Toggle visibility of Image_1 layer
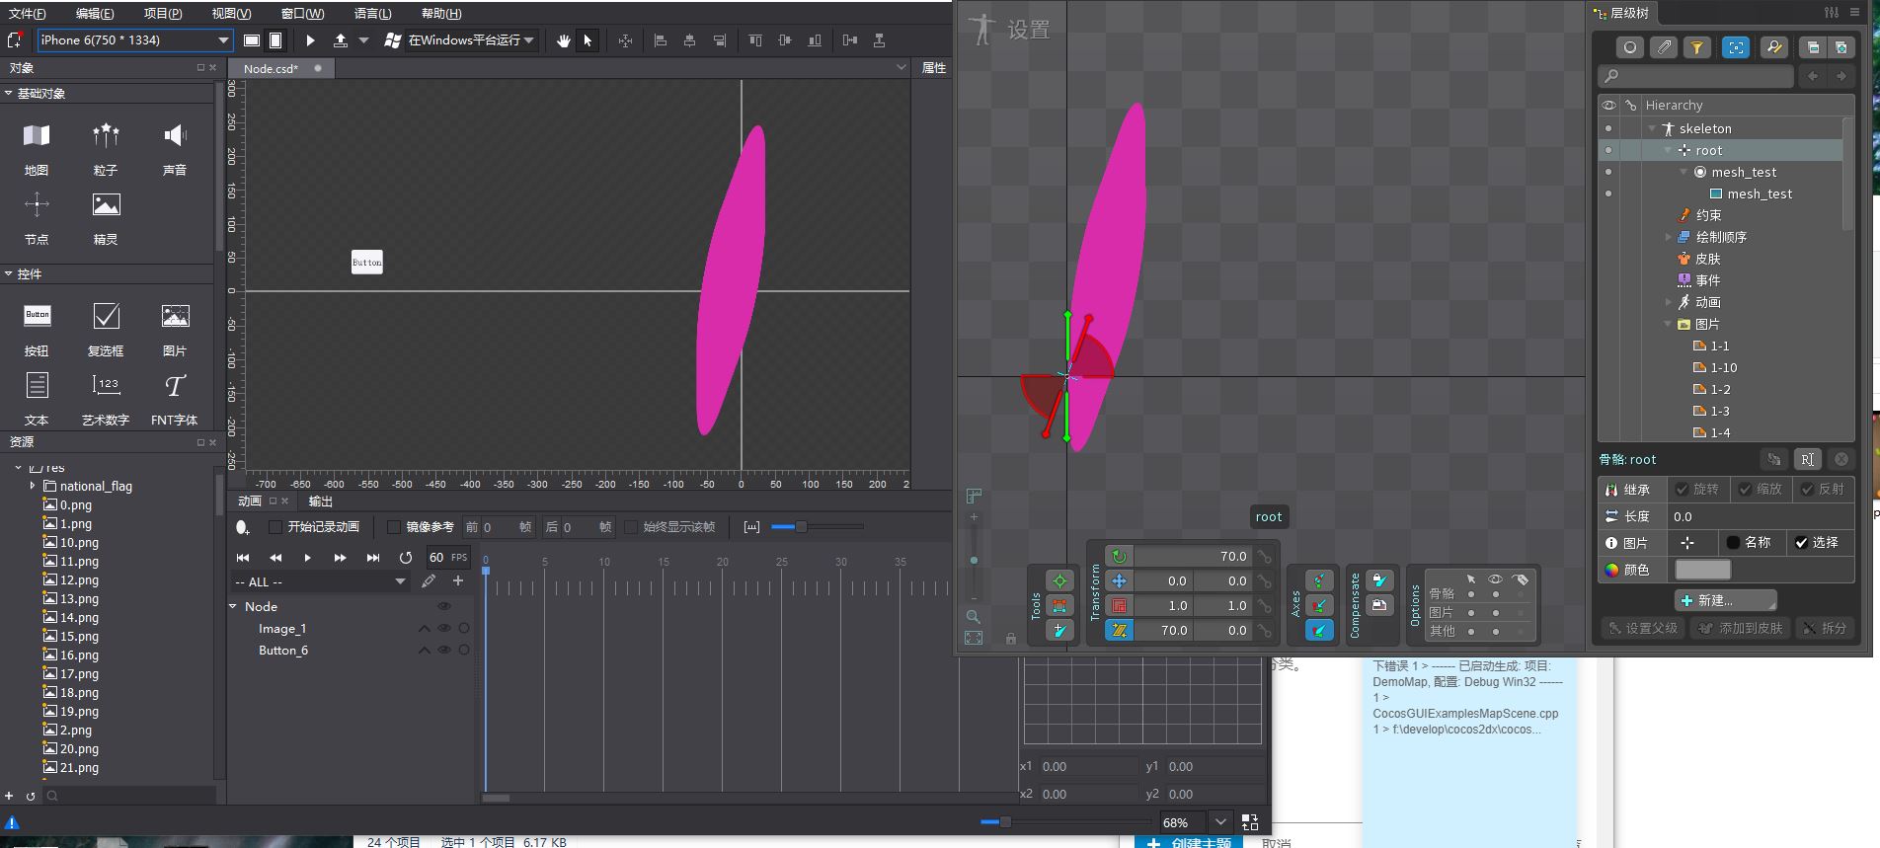Screen dimensions: 1880x848 pos(444,629)
